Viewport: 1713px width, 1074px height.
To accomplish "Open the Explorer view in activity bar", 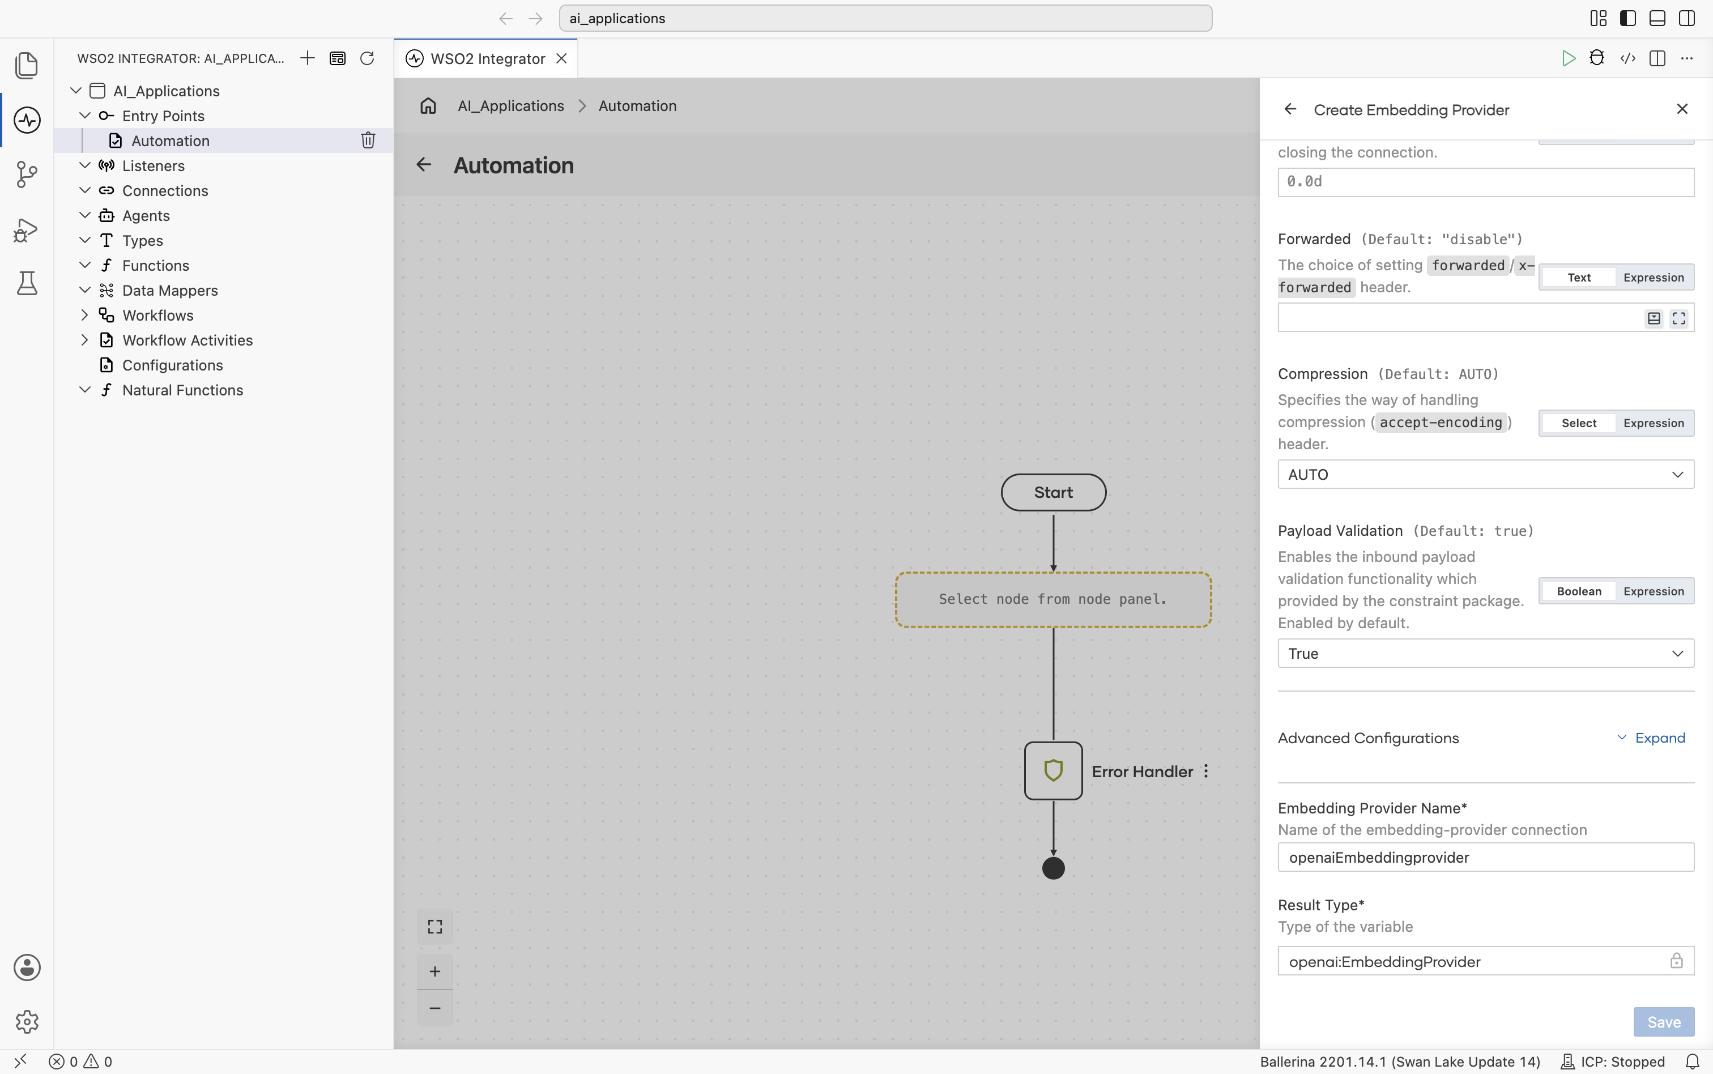I will [27, 65].
